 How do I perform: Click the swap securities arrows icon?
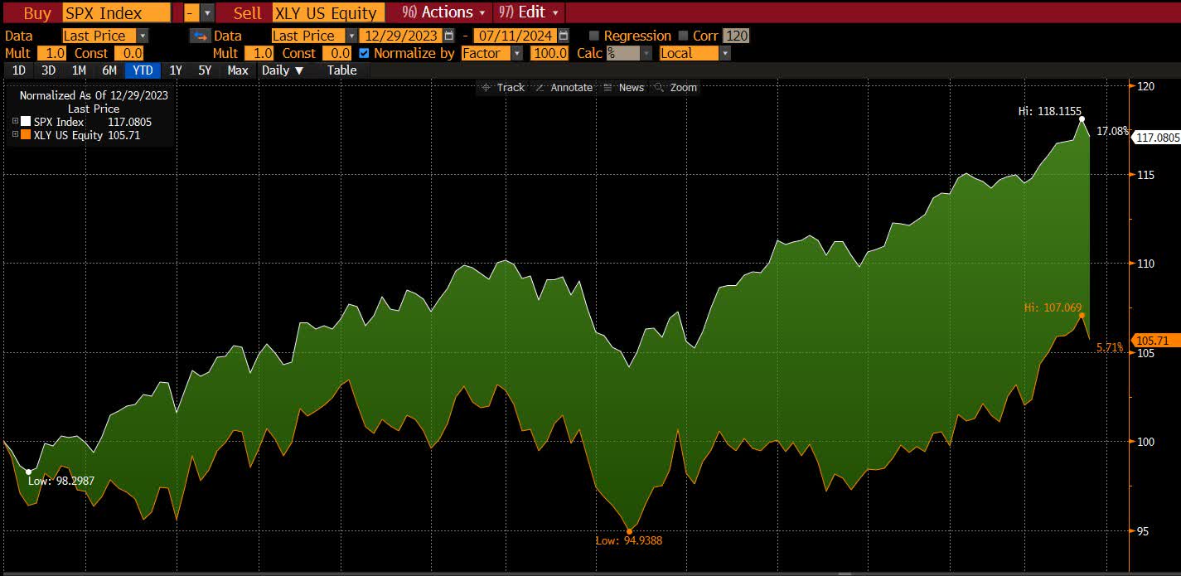tap(200, 36)
